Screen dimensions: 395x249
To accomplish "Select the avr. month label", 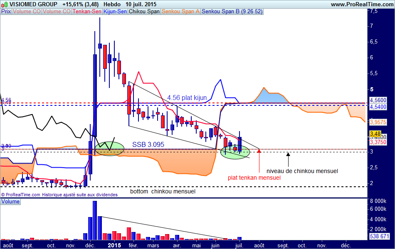I will (177, 245).
